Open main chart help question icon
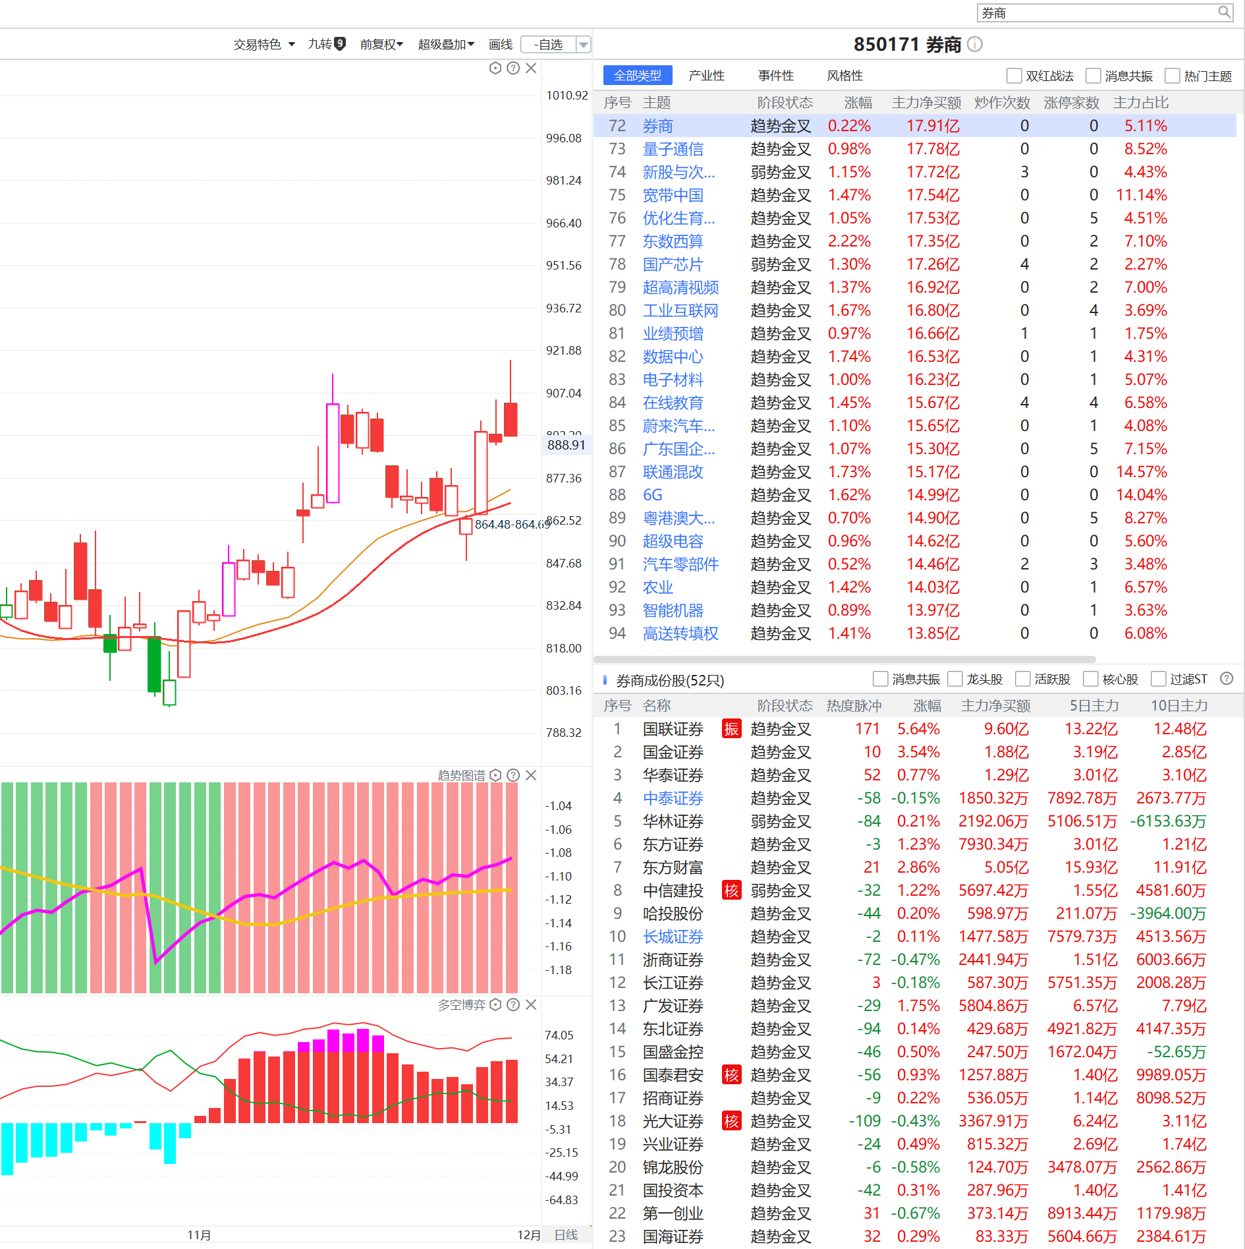1245x1249 pixels. [513, 68]
